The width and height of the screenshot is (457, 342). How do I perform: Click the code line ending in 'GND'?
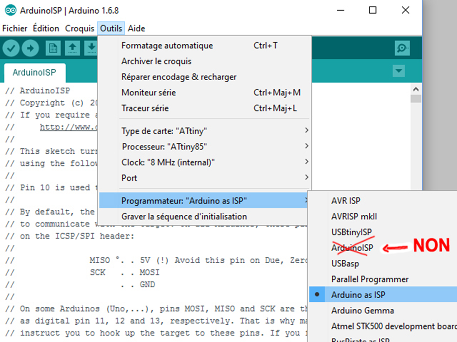(80, 285)
